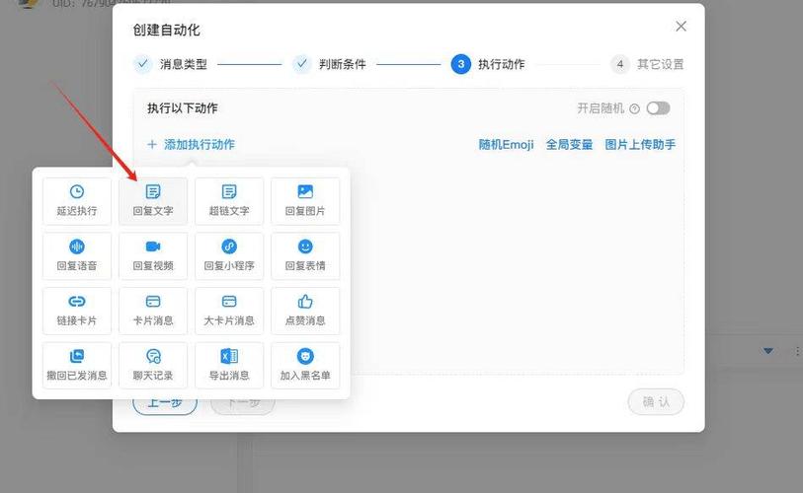This screenshot has width=803, height=493.
Task: Choose the 大卡片消息 action tile
Action: tap(229, 311)
